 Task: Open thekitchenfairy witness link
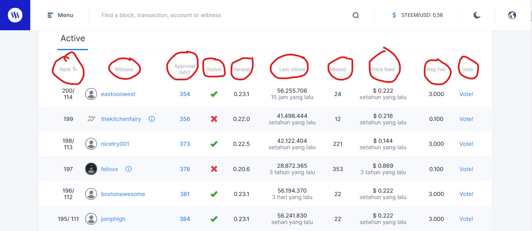tap(121, 119)
